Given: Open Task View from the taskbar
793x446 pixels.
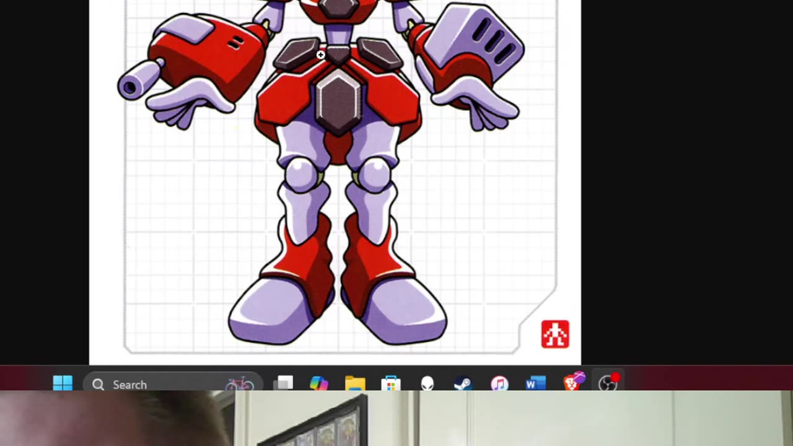Looking at the screenshot, I should point(284,383).
